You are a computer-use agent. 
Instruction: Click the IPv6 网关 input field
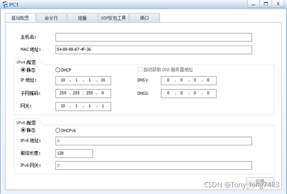154,166
